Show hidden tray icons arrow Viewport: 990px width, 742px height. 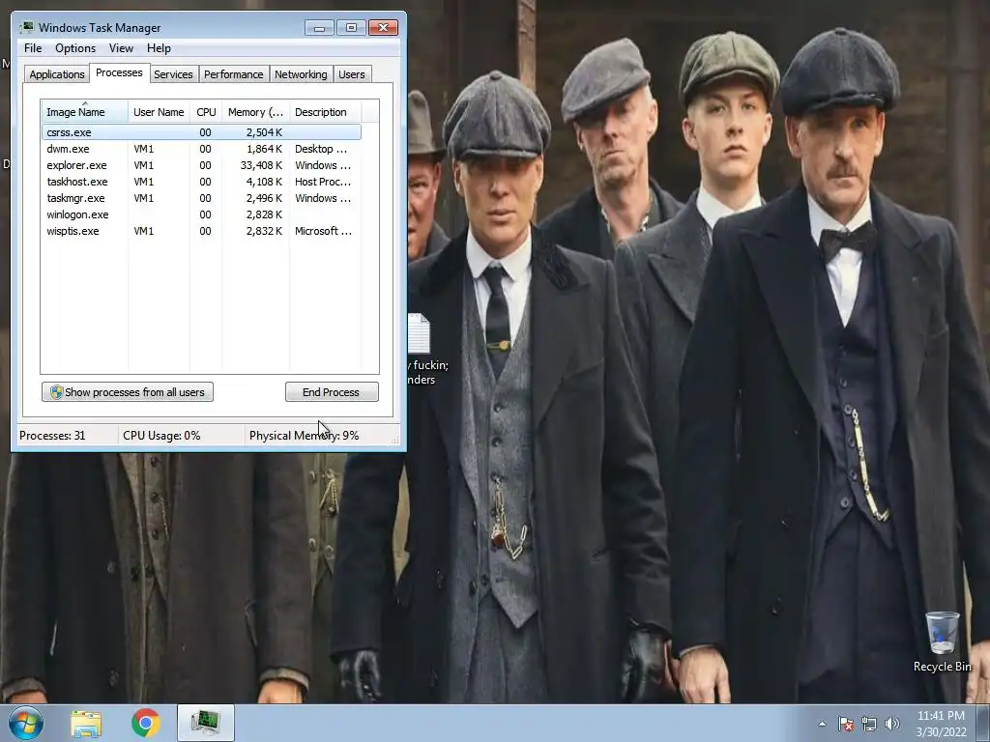[822, 724]
